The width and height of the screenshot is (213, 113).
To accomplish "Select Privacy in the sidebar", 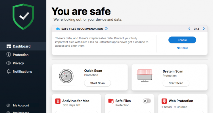I will (23, 63).
